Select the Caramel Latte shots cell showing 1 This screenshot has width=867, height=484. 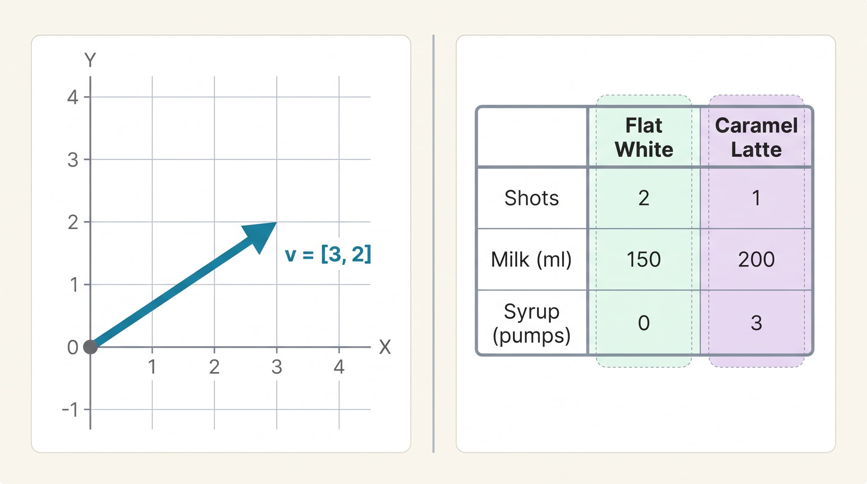756,198
